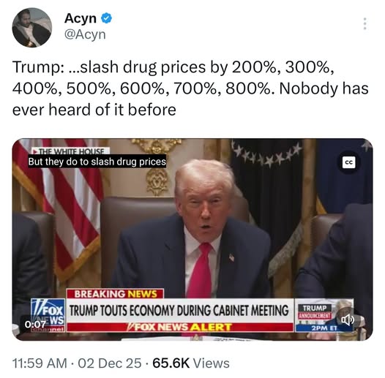
Task: Click the BREAKING NEWS banner label
Action: click(x=115, y=294)
